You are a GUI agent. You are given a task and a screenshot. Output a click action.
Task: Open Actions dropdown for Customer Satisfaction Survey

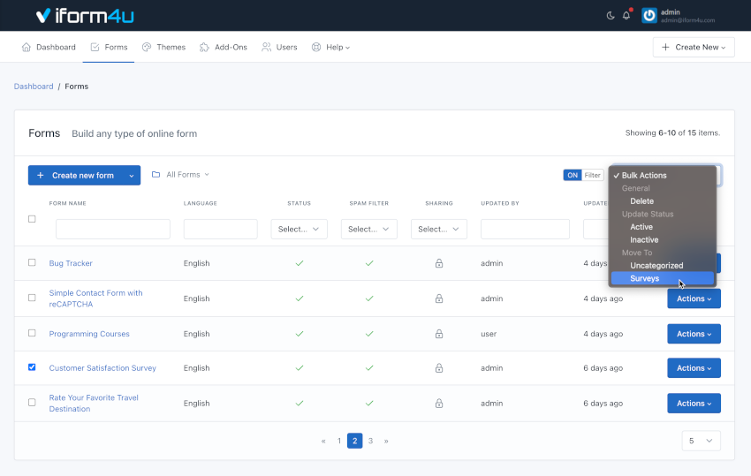(x=694, y=367)
